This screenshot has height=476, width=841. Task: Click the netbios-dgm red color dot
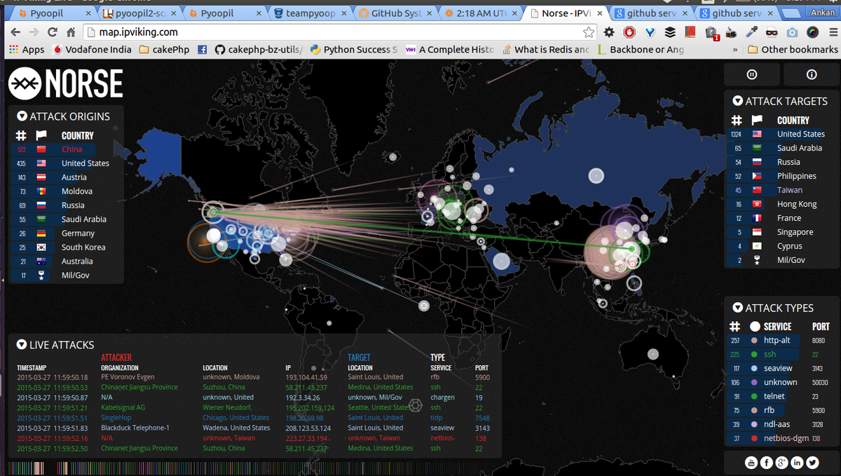(x=753, y=438)
